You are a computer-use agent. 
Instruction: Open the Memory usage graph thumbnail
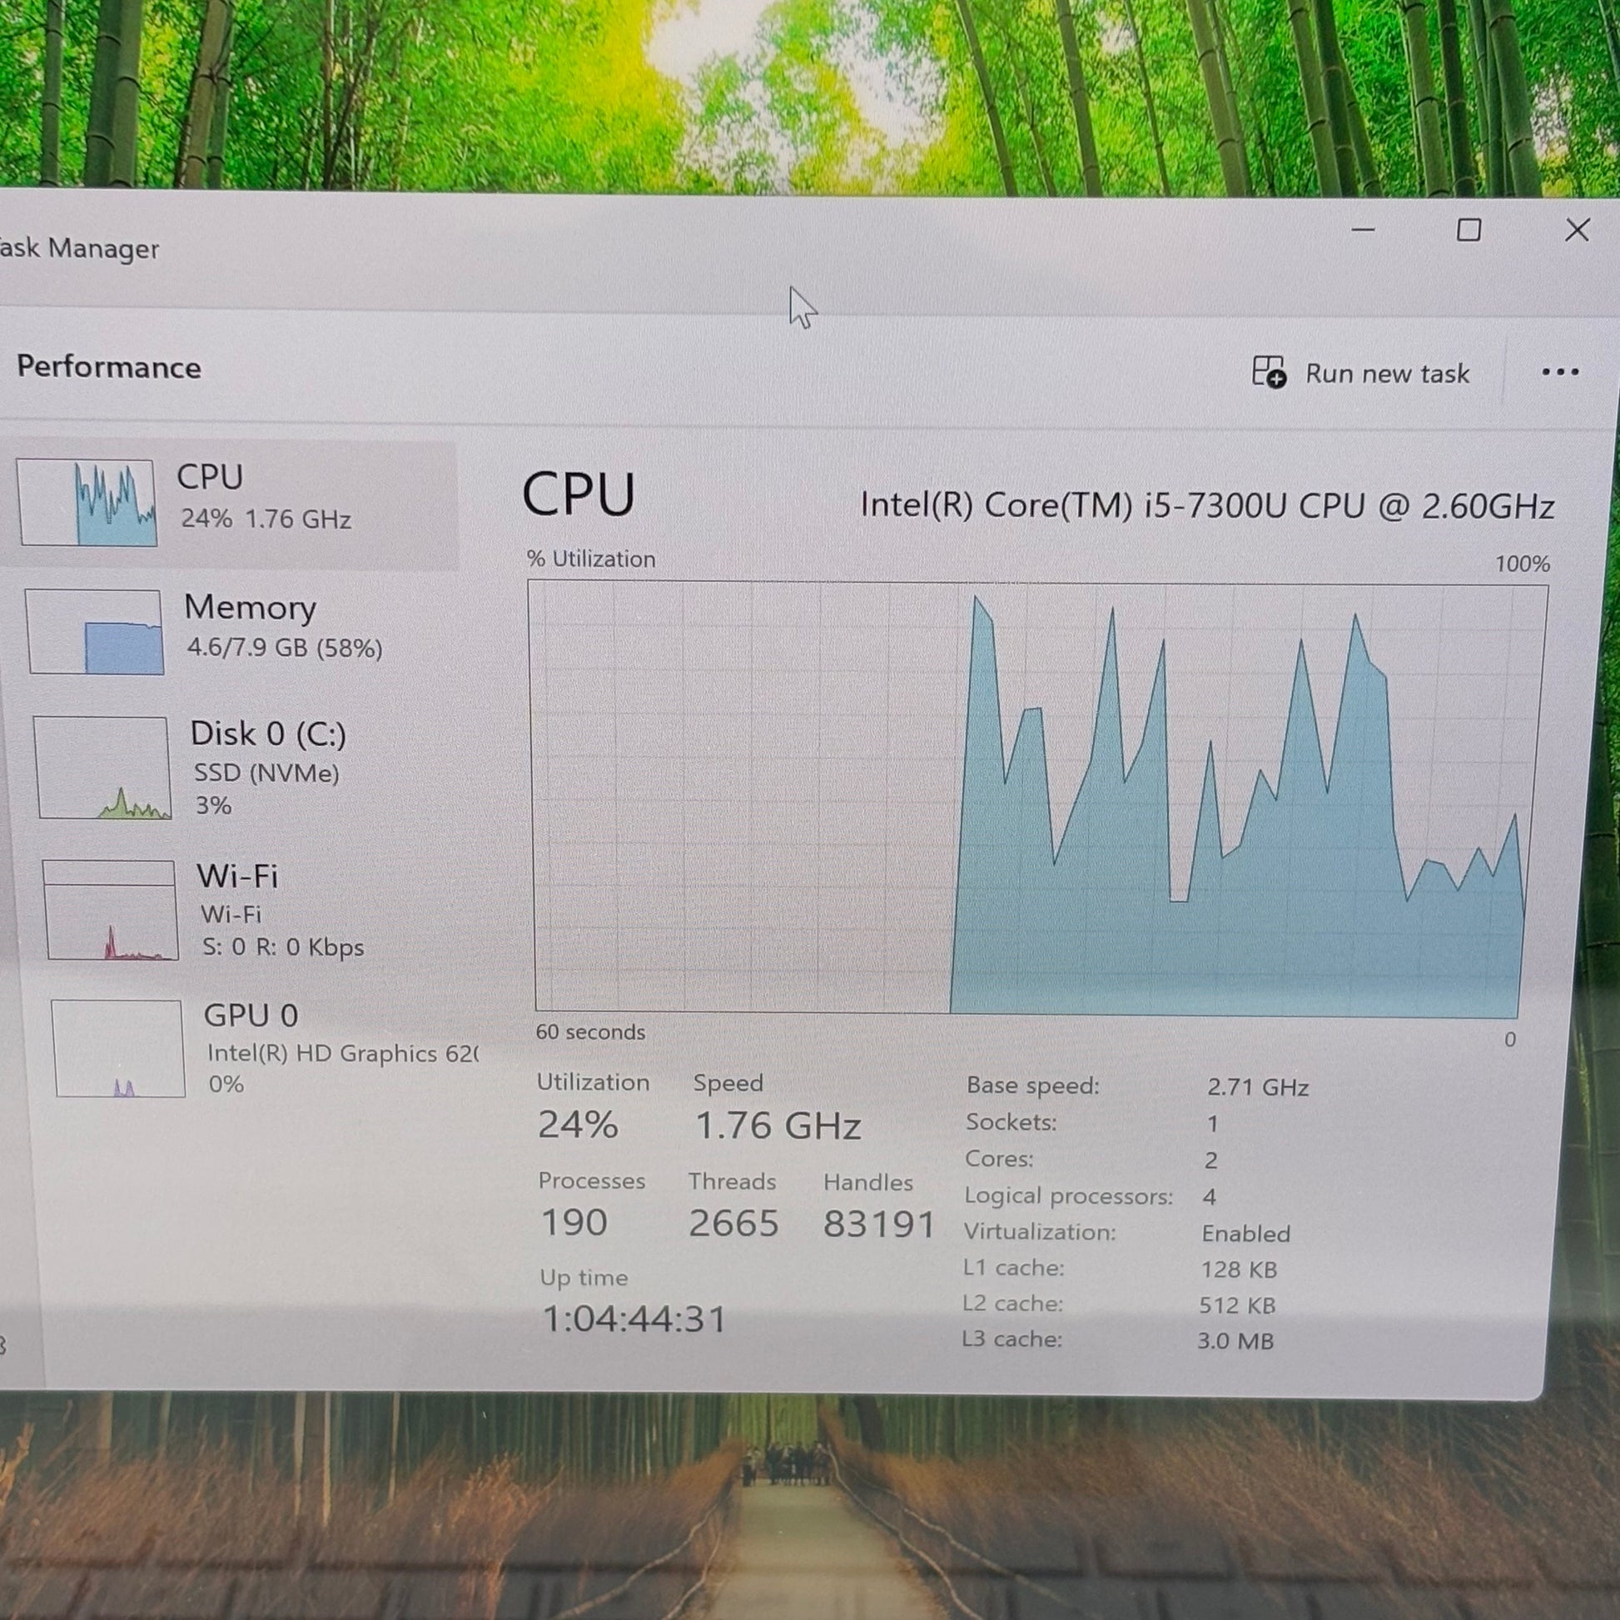click(94, 631)
